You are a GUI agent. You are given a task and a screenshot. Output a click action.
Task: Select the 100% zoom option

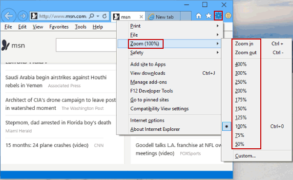(x=256, y=126)
